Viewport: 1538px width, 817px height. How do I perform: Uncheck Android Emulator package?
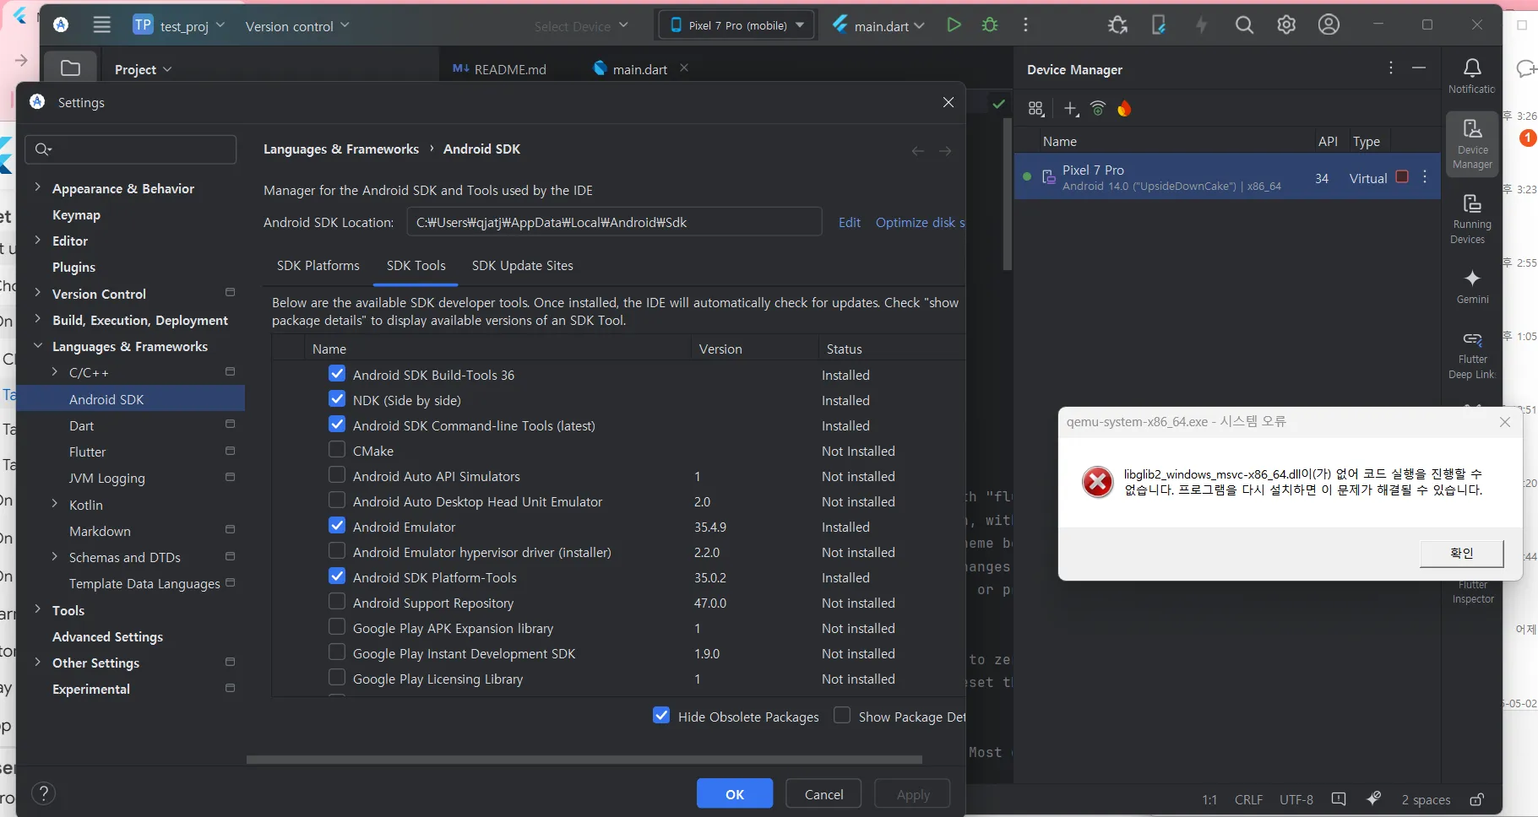[x=337, y=525]
